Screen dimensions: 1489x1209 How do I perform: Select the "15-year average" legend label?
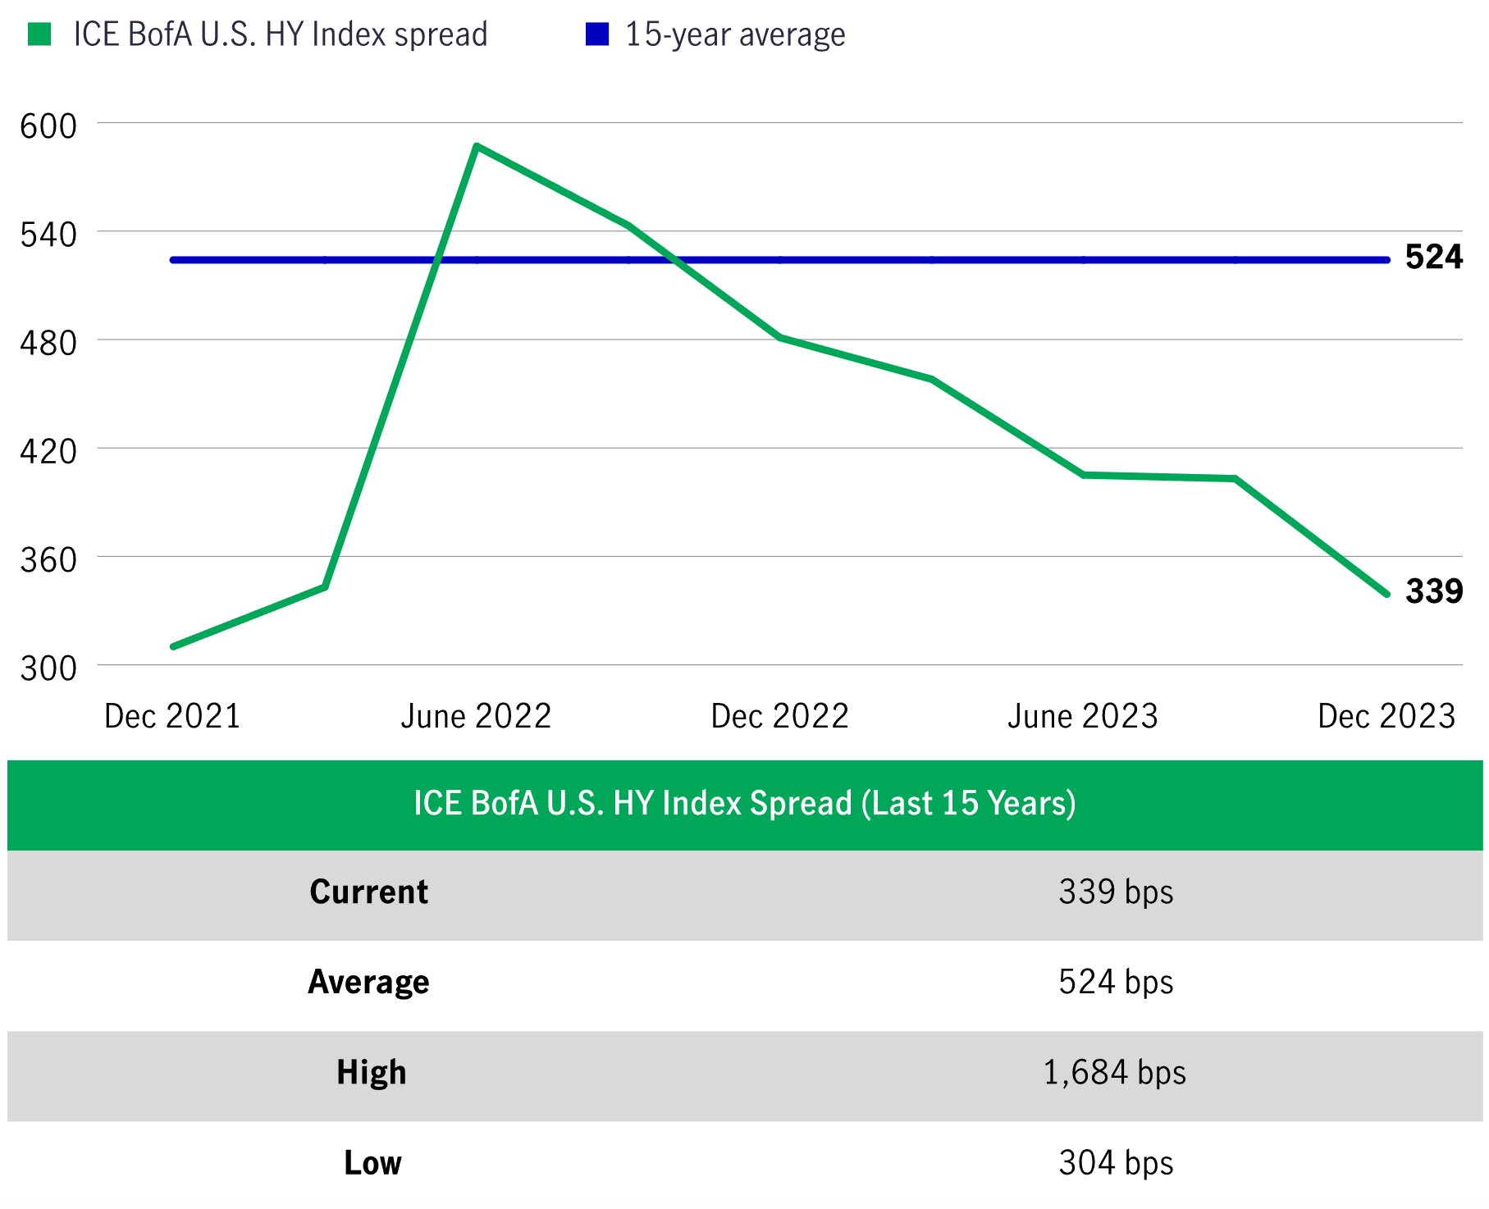click(x=735, y=34)
